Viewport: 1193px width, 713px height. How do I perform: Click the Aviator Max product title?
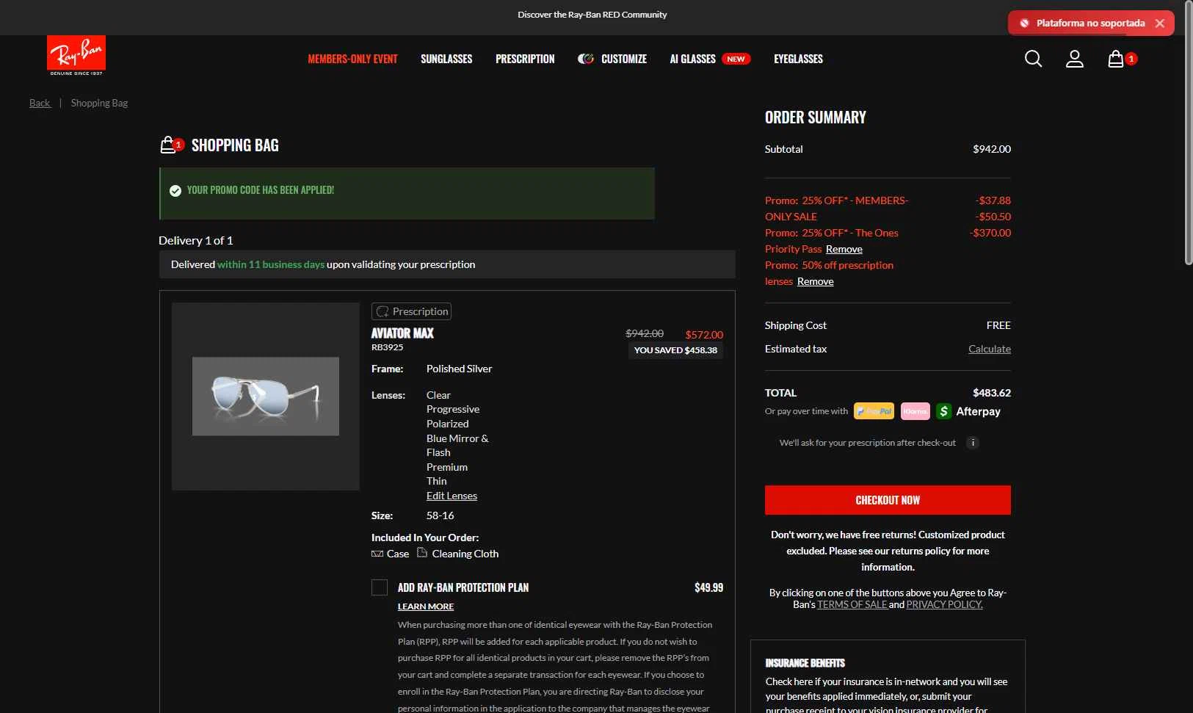coord(402,333)
